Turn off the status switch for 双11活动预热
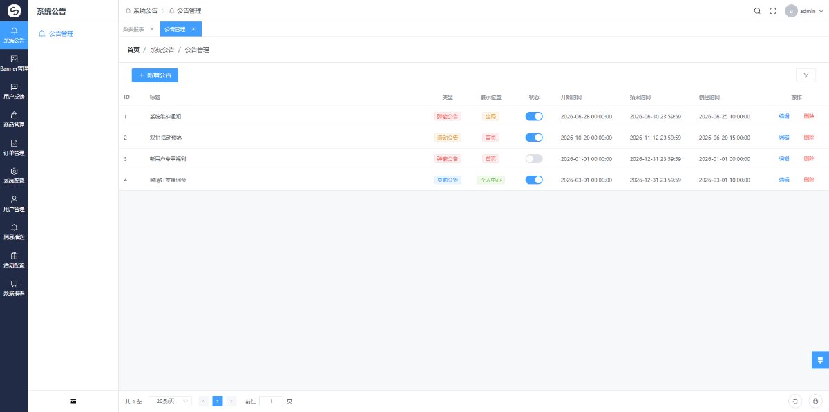The width and height of the screenshot is (829, 412). pos(534,138)
